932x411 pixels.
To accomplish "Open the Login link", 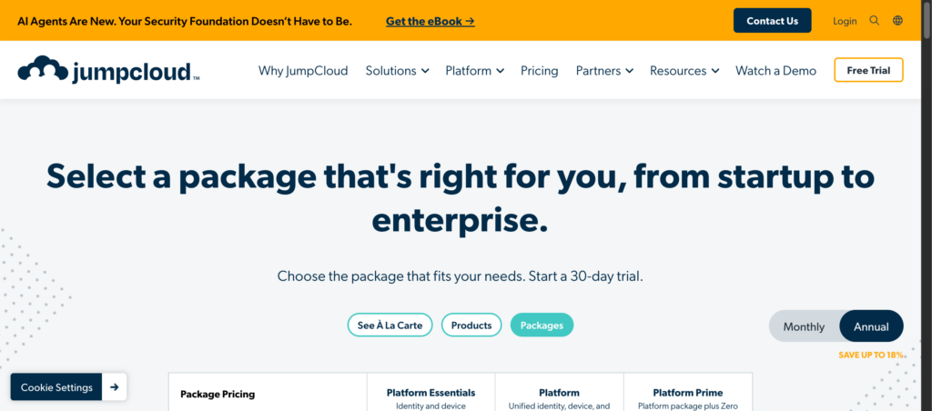I will click(845, 21).
